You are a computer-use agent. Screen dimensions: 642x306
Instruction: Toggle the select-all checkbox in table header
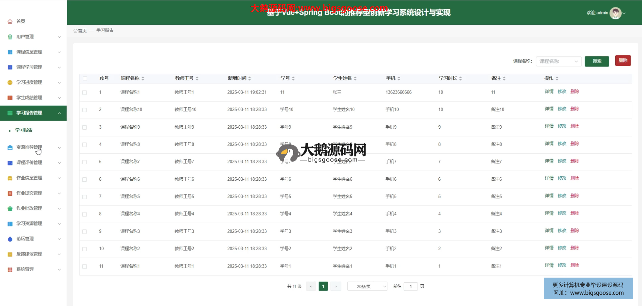click(85, 79)
